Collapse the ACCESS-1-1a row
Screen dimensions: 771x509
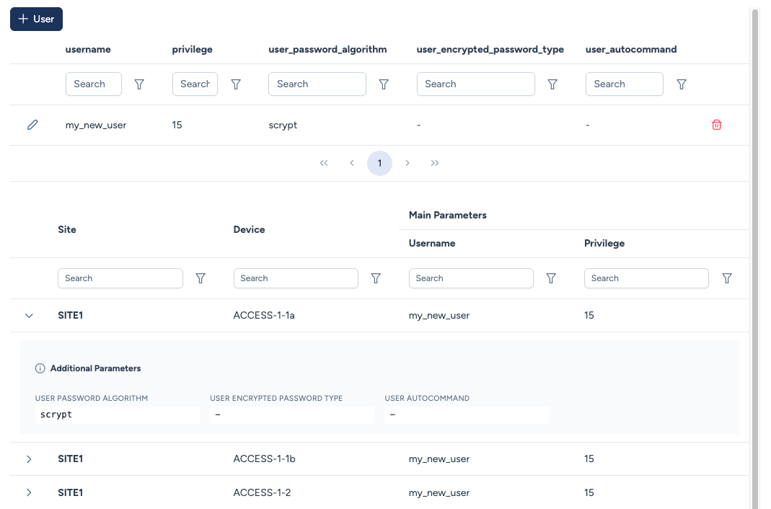coord(29,316)
